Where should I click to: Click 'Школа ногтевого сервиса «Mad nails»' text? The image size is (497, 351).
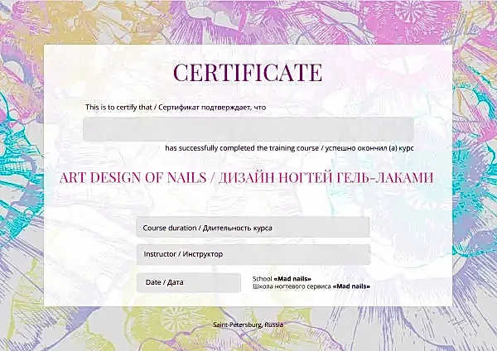pos(311,286)
